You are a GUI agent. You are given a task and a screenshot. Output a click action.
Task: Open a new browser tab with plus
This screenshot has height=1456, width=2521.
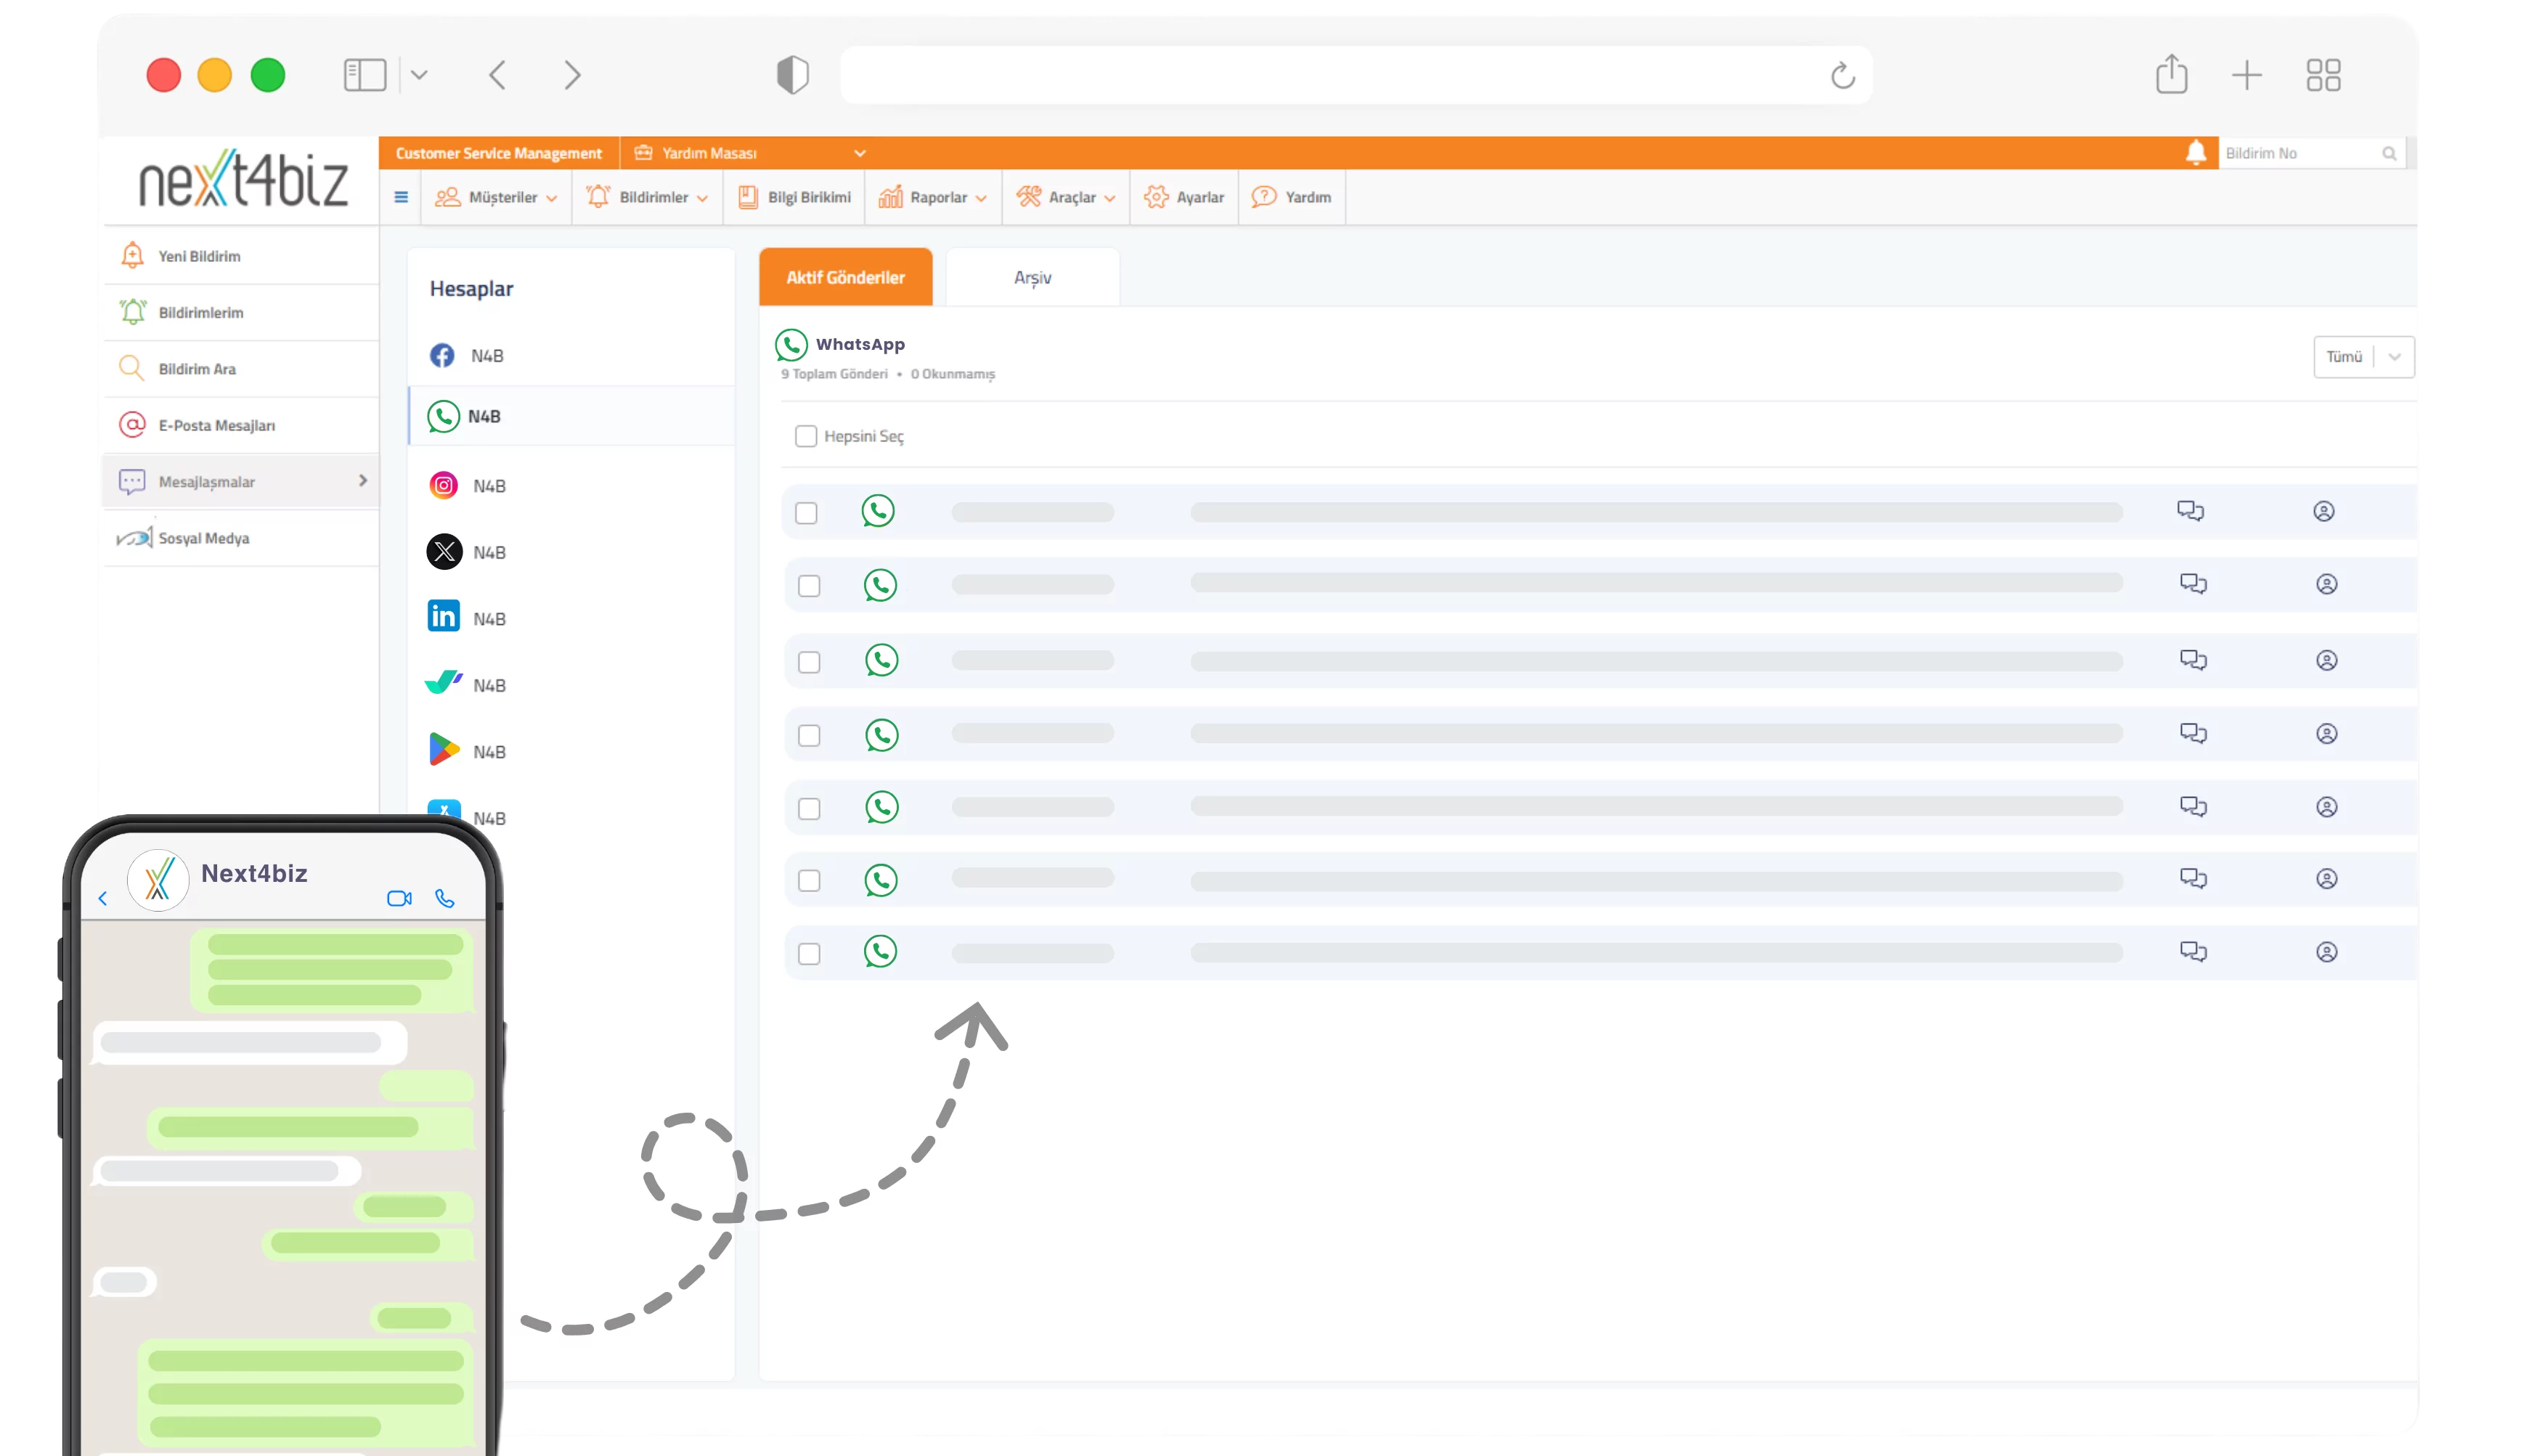tap(2246, 75)
